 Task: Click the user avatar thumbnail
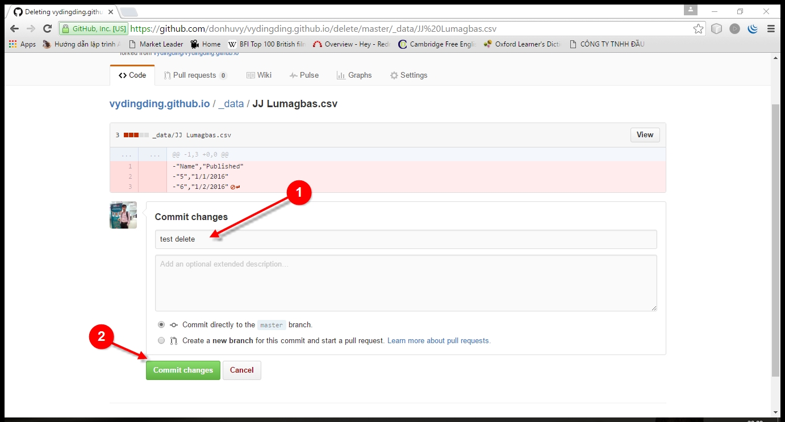click(123, 215)
